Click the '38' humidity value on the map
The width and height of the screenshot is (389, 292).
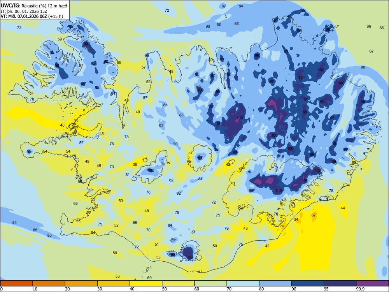coord(76,121)
